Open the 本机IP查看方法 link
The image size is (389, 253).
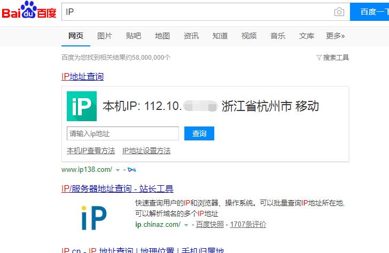(91, 151)
